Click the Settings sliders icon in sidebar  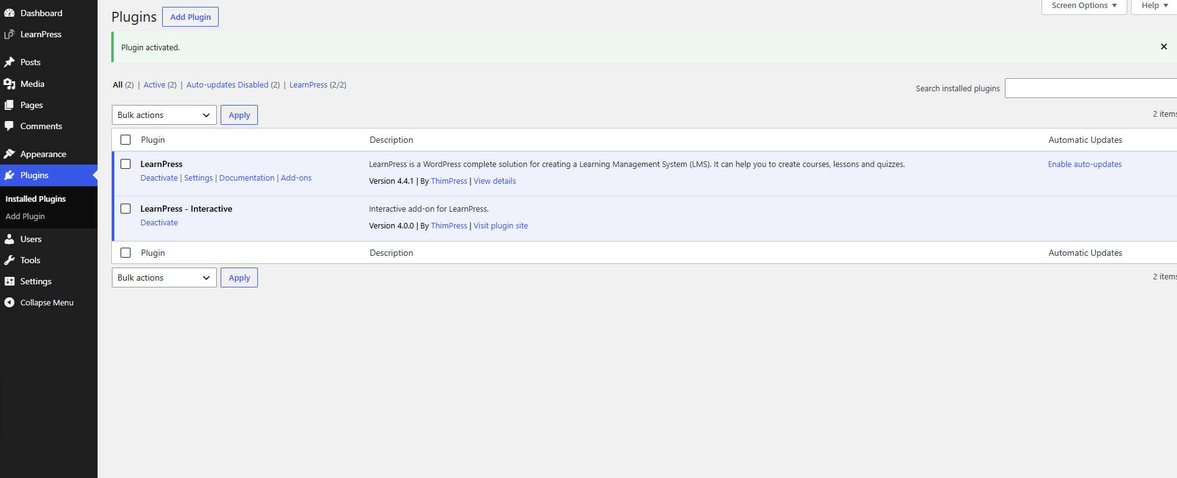point(9,281)
